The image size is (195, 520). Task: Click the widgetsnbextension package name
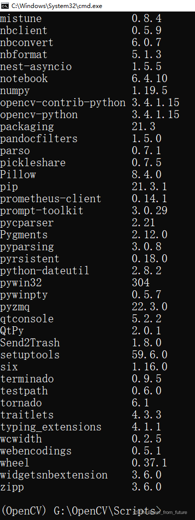[53, 475]
